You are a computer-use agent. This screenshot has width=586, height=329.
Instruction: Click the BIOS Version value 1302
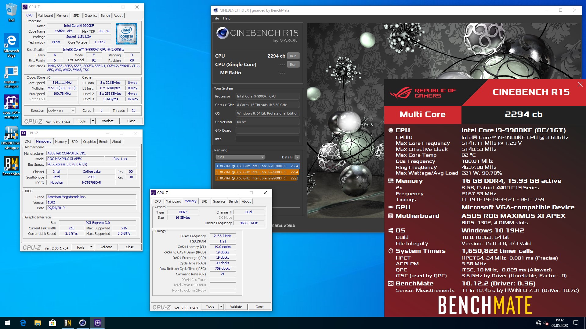(91, 202)
